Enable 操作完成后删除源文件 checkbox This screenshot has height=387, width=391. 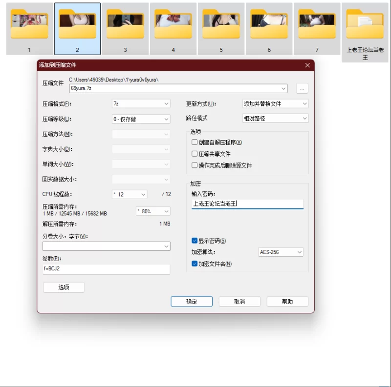tap(194, 165)
